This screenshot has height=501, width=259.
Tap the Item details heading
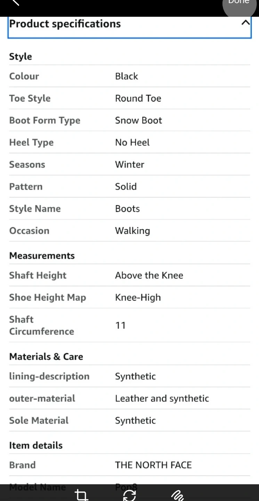[36, 445]
